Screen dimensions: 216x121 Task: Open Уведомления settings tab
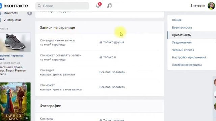[182, 43]
